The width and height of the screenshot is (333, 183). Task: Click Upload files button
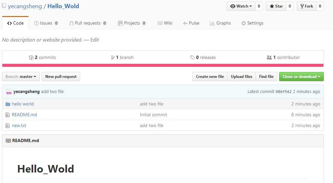point(241,77)
